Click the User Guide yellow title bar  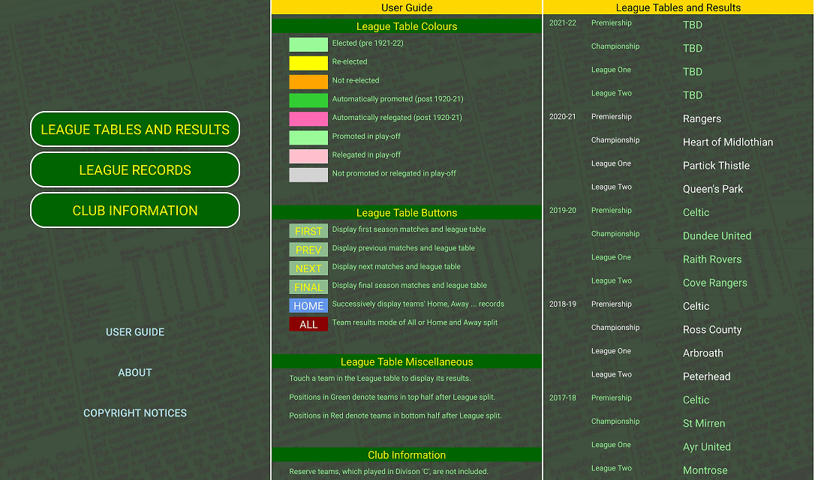407,7
